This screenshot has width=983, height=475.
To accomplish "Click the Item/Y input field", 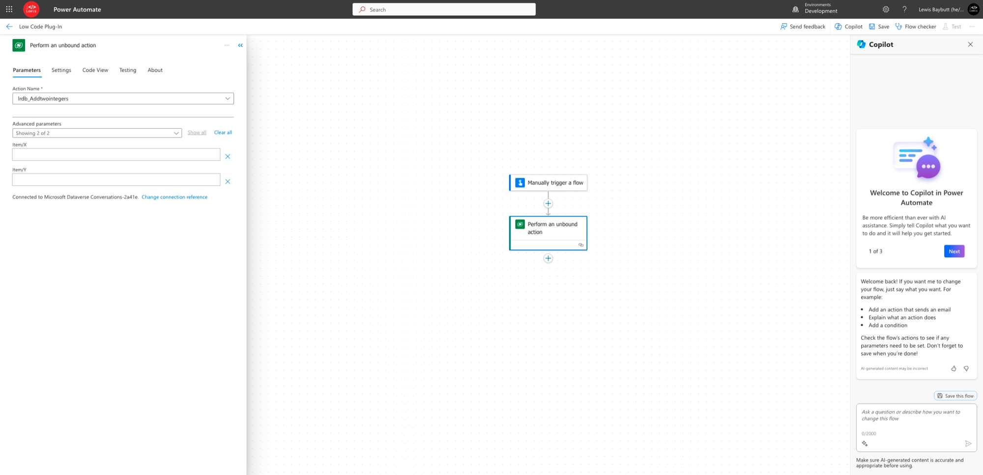I will (116, 179).
